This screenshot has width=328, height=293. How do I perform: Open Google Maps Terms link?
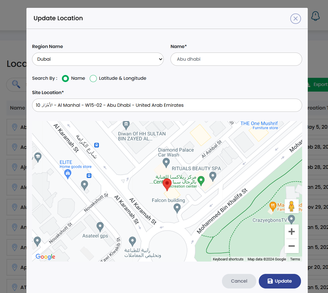[x=295, y=259]
